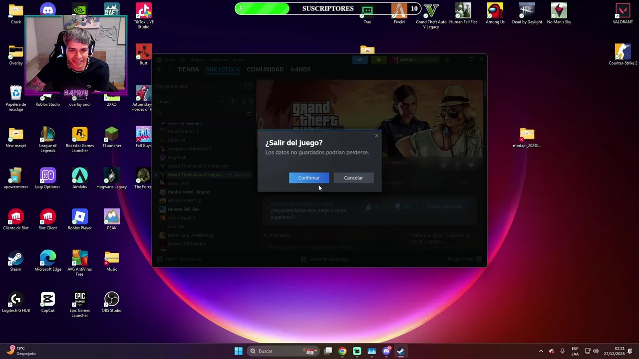Click Añadir un producto in Steam
Viewport: 639px width, 359px height.
pos(179,259)
